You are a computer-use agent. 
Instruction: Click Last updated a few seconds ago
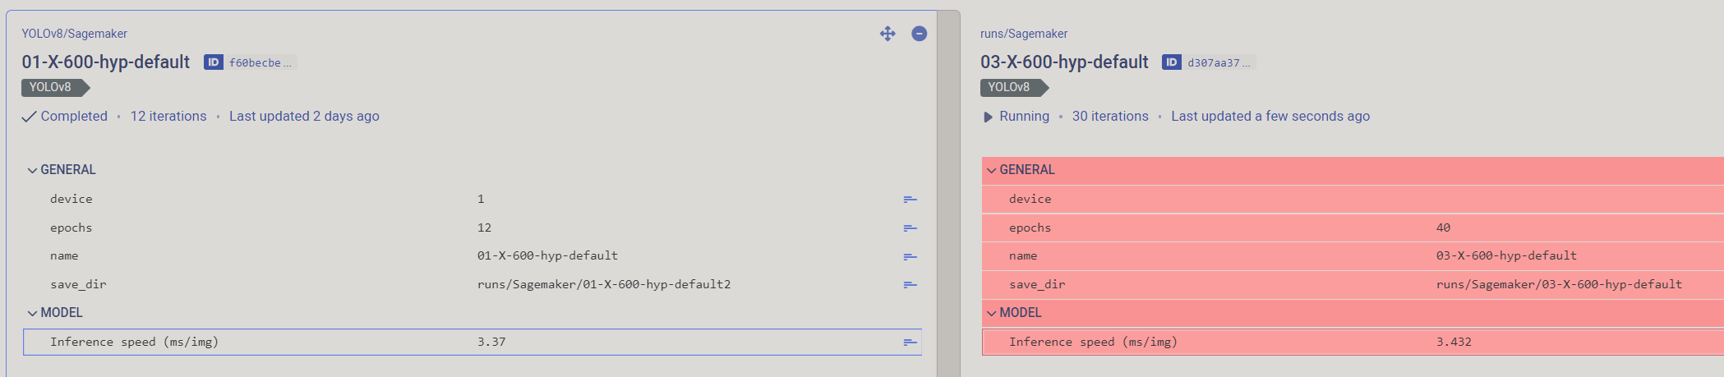tap(1270, 117)
